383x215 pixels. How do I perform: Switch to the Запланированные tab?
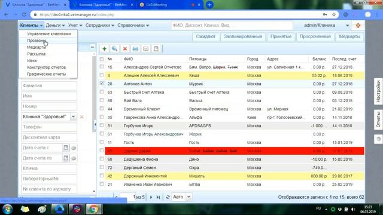(x=243, y=36)
